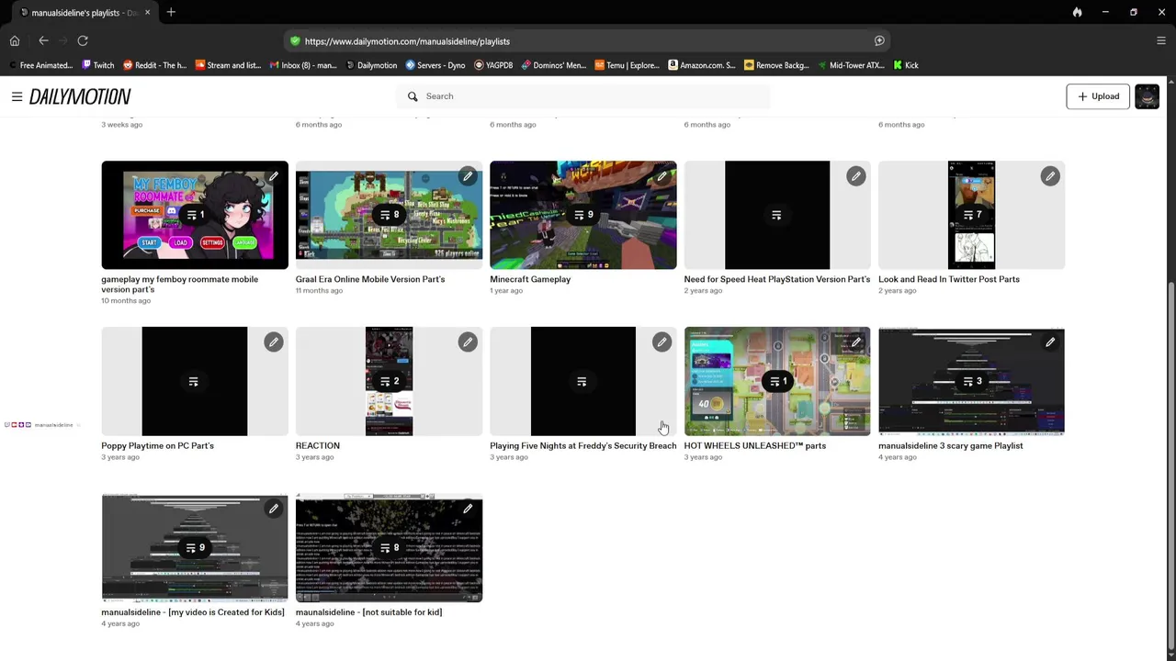Click the flame icon in title bar
This screenshot has height=661, width=1176.
pos(1077,12)
